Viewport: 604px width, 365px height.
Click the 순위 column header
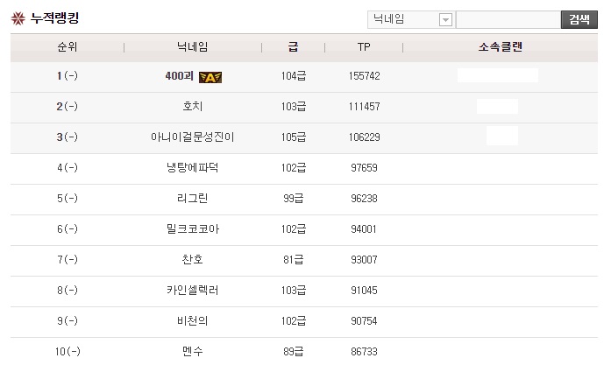click(67, 47)
